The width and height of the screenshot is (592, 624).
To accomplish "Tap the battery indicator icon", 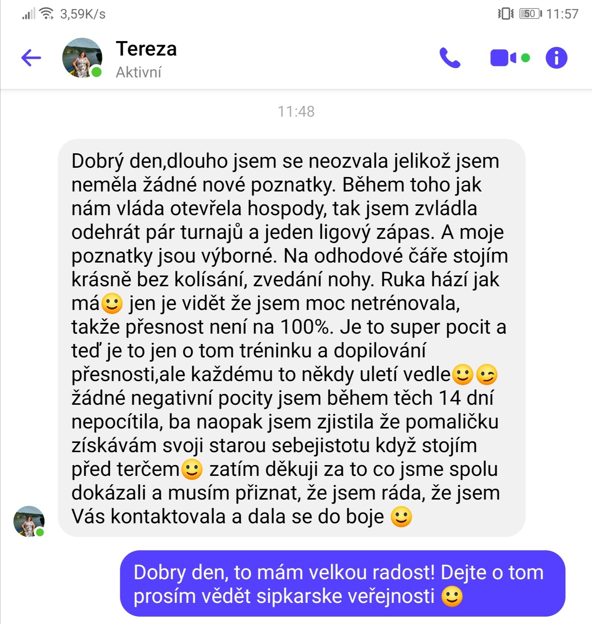I will [531, 14].
